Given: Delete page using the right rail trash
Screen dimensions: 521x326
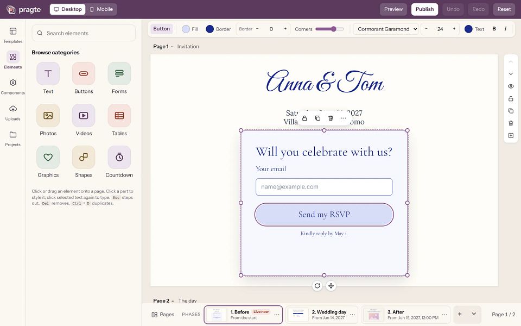Looking at the screenshot, I should (x=511, y=123).
